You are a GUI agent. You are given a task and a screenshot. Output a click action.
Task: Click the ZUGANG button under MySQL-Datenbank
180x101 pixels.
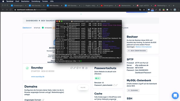pyautogui.click(x=133, y=90)
